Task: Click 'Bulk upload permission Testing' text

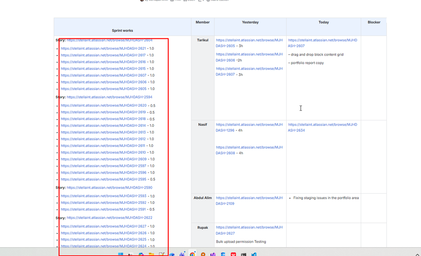Action: (x=241, y=242)
